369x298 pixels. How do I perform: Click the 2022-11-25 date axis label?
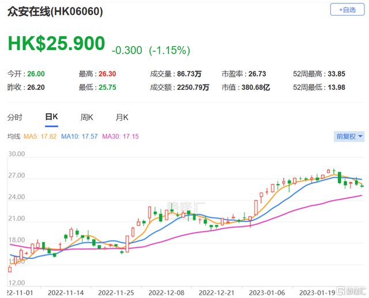pos(116,293)
